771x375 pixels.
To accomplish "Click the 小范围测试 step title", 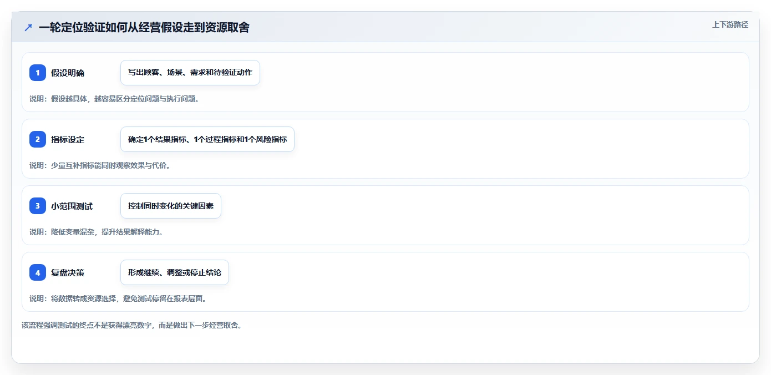I will pyautogui.click(x=72, y=206).
